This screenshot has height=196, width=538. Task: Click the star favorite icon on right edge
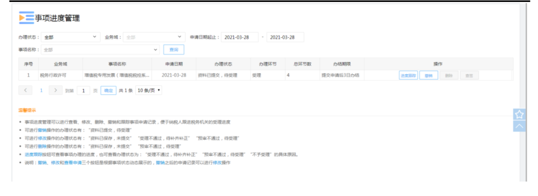pos(520,114)
